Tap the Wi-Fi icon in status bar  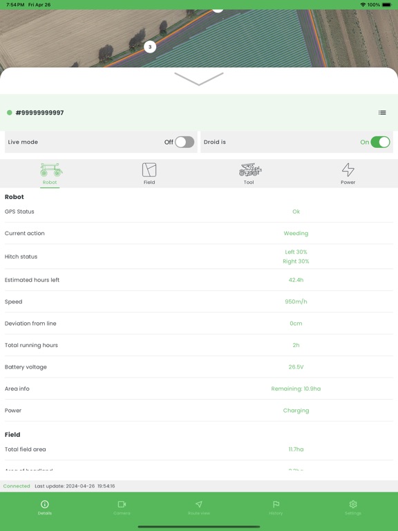pos(363,5)
